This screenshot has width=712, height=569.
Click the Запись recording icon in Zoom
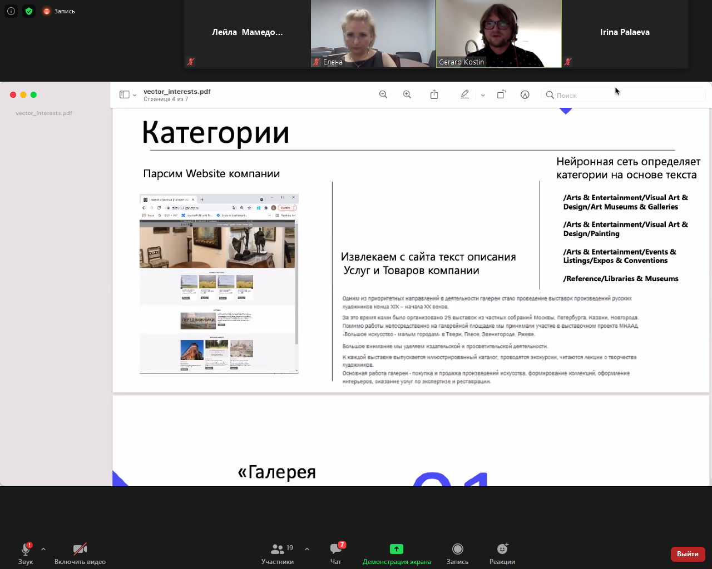(x=46, y=11)
